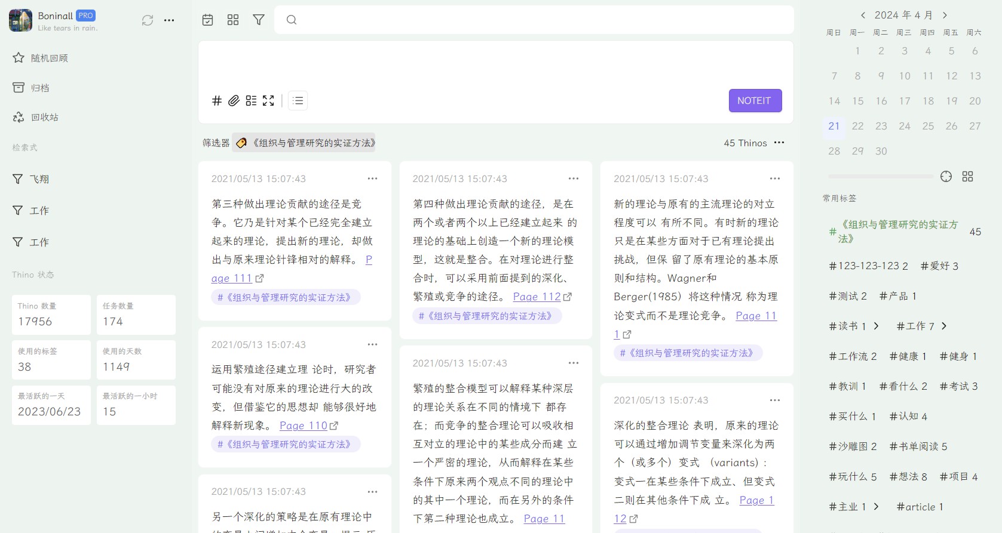Screen dimensions: 1002x533
Task: Click in the search input field
Action: (x=534, y=20)
